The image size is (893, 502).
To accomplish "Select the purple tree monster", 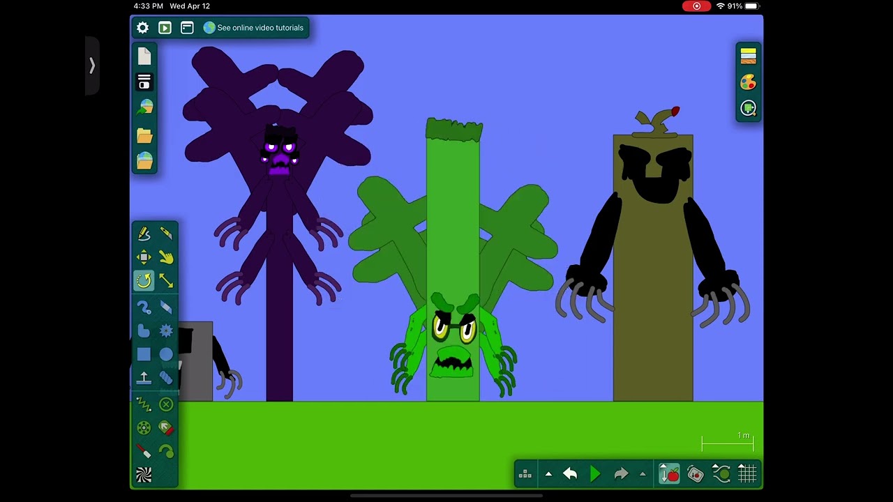I will (279, 223).
